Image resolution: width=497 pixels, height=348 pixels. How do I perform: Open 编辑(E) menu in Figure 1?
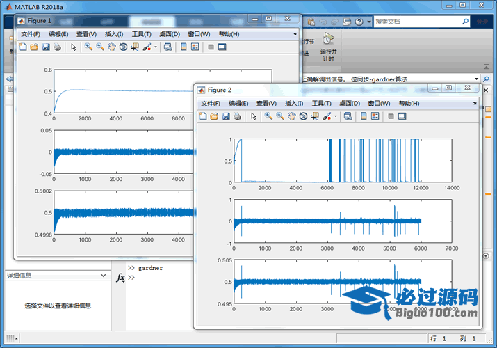coord(58,34)
